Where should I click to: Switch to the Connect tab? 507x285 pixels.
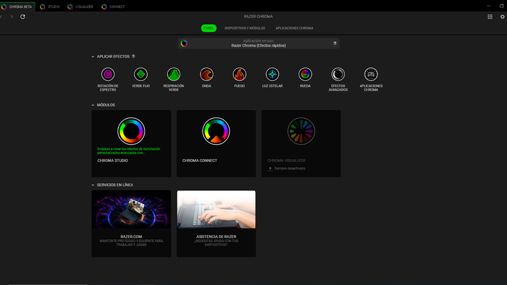(x=113, y=7)
